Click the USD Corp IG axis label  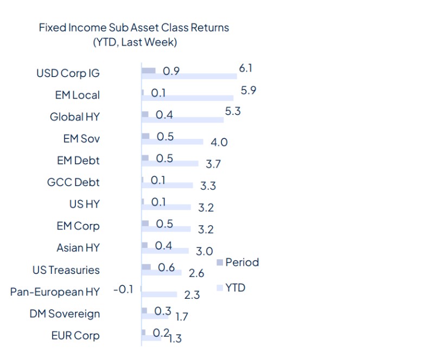point(68,73)
